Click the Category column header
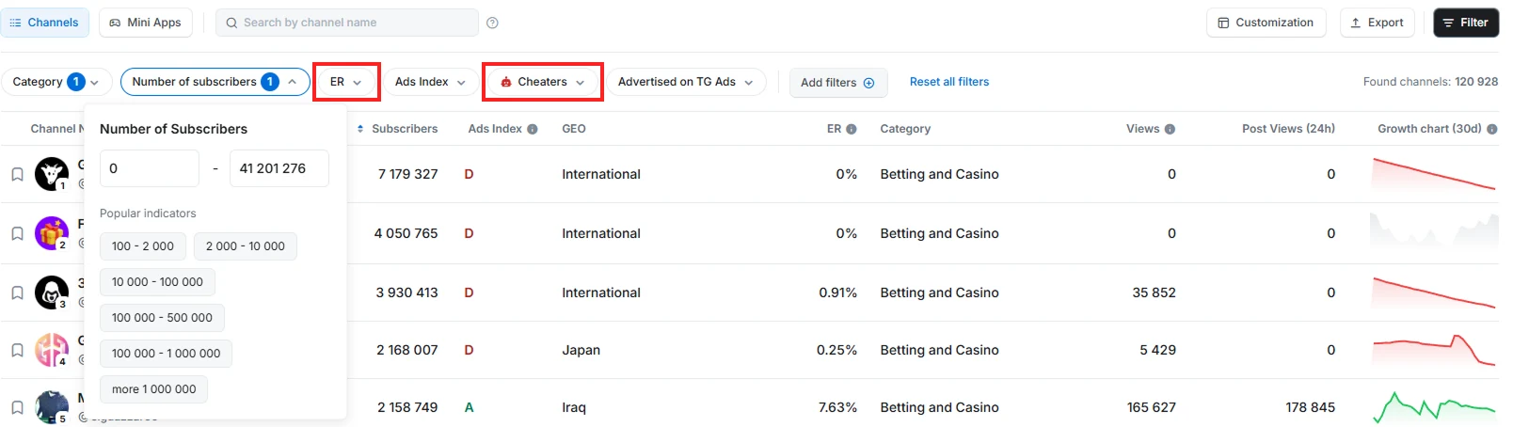Viewport: 1513px width, 427px height. tap(905, 129)
